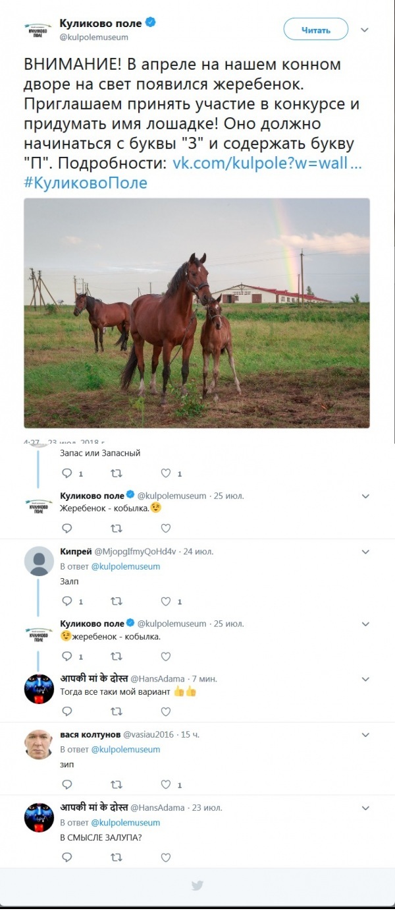Image resolution: width=395 pixels, height=915 pixels.
Task: Open the dropdown beside the Читать button
Action: click(x=364, y=29)
